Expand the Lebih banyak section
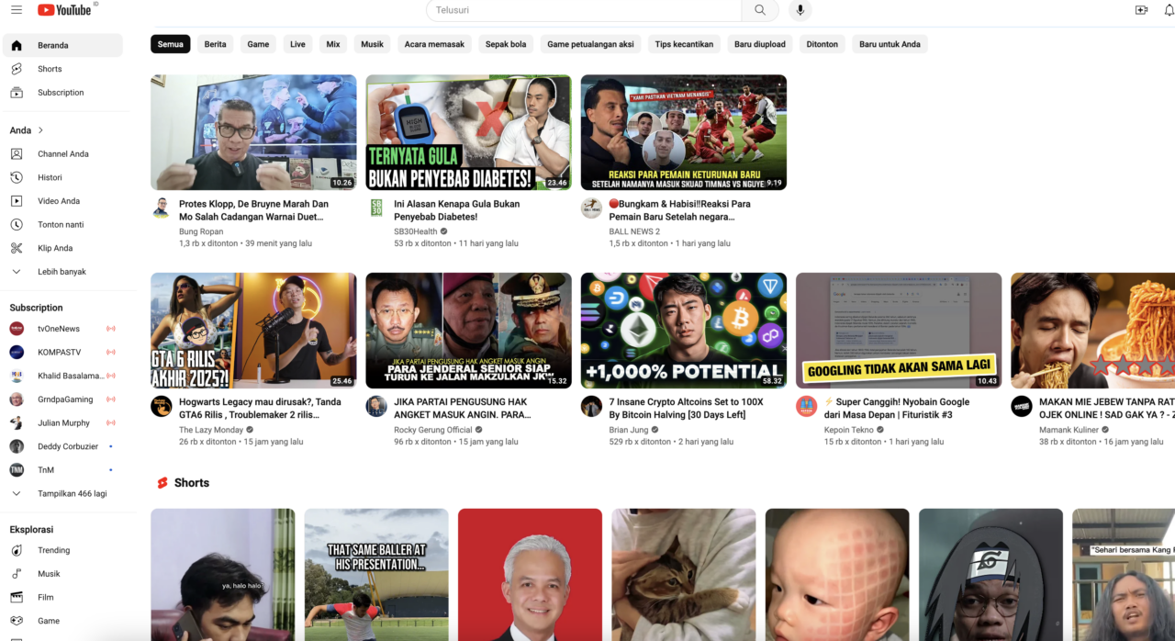1175x641 pixels. pyautogui.click(x=62, y=272)
